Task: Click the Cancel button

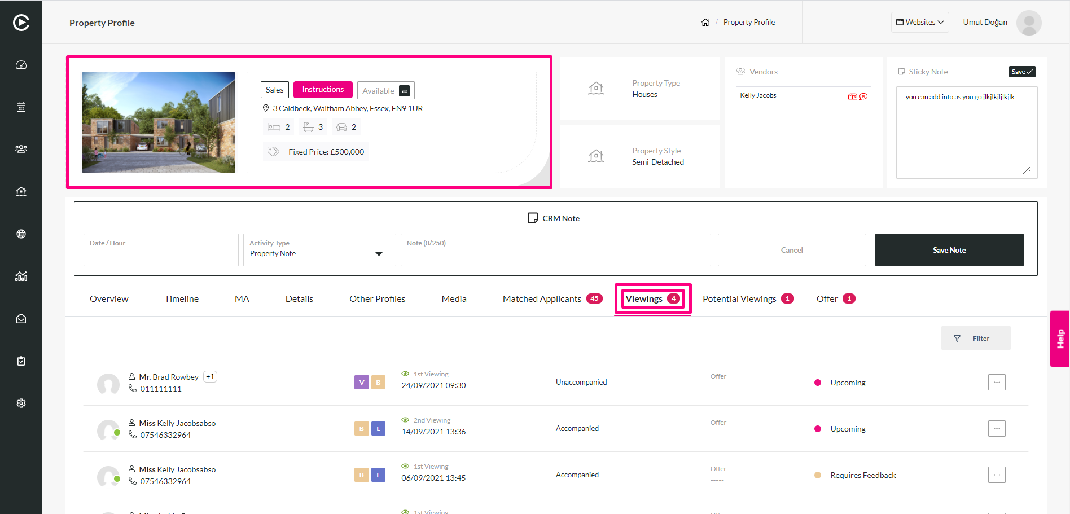Action: (x=792, y=250)
